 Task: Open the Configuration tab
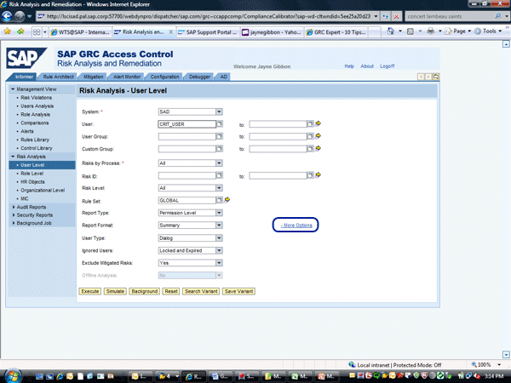(164, 77)
